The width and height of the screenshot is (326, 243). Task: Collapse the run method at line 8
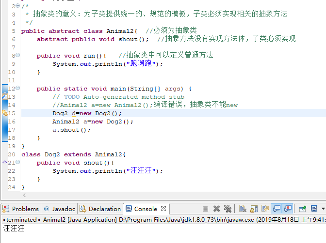tap(18, 55)
